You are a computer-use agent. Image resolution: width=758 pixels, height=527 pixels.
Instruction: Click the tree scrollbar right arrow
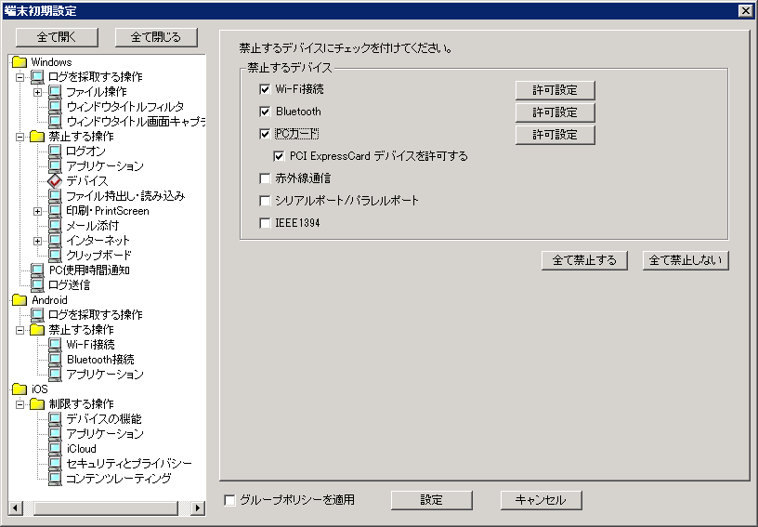click(x=197, y=507)
